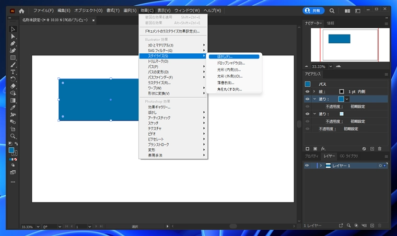Click the swap fill and stroke arrow
The width and height of the screenshot is (397, 236).
[16, 144]
